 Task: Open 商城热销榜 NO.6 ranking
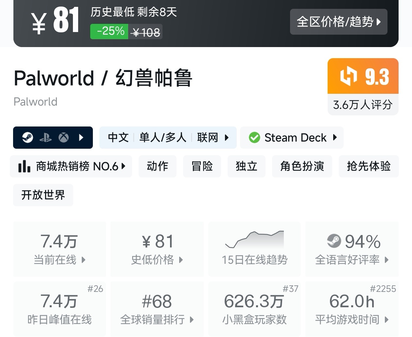(71, 166)
